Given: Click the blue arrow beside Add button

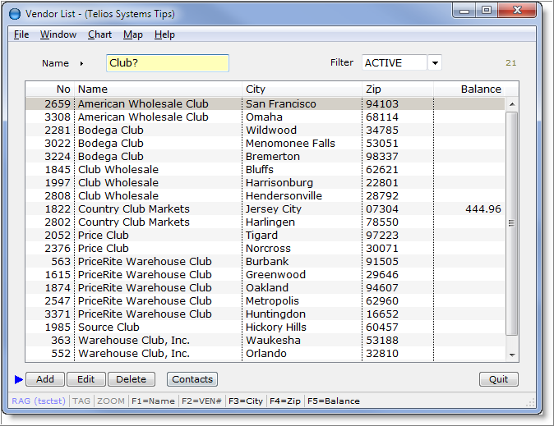Looking at the screenshot, I should (19, 379).
